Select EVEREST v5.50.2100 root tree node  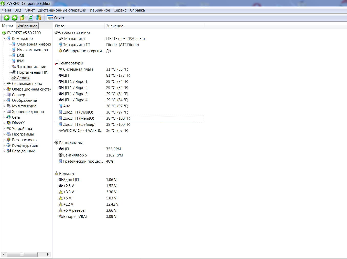coord(24,33)
